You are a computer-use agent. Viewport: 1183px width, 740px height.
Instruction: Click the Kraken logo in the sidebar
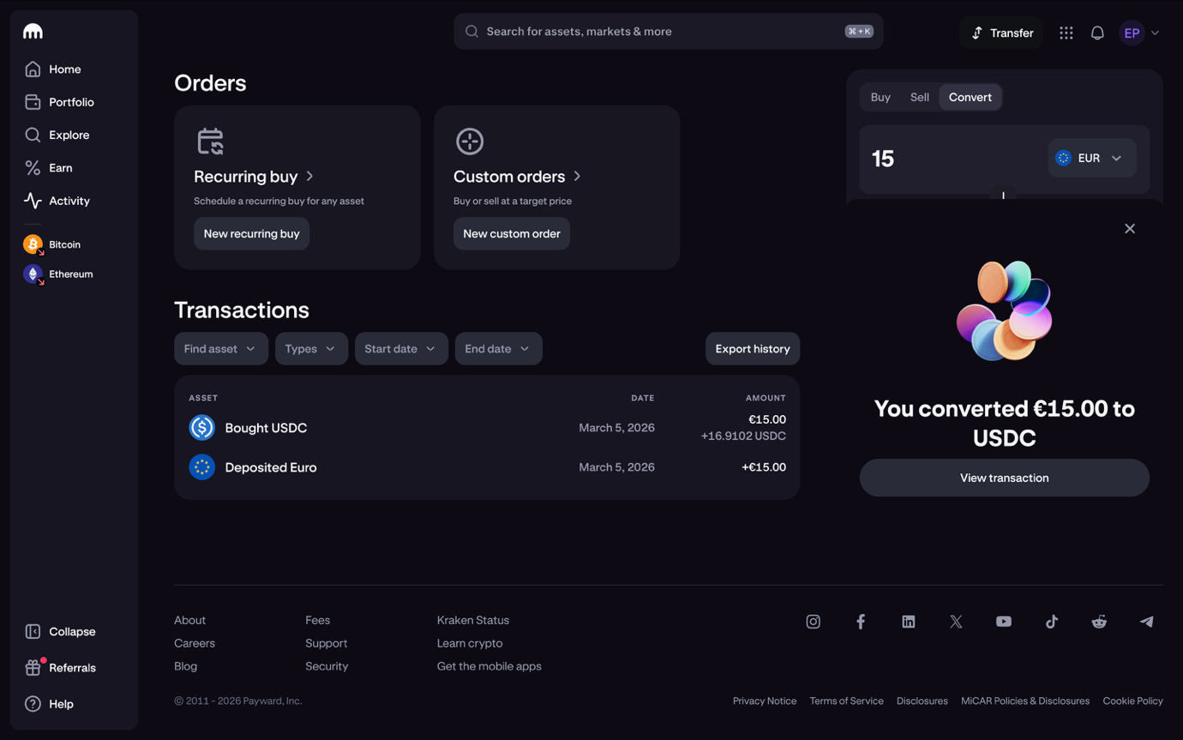pos(33,32)
